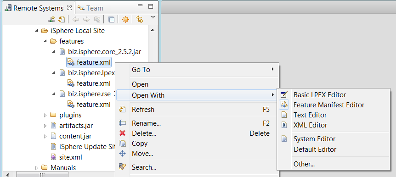Select feature.xml under biz.isphere.core jar
Screen dimensions: 396x177
93,62
